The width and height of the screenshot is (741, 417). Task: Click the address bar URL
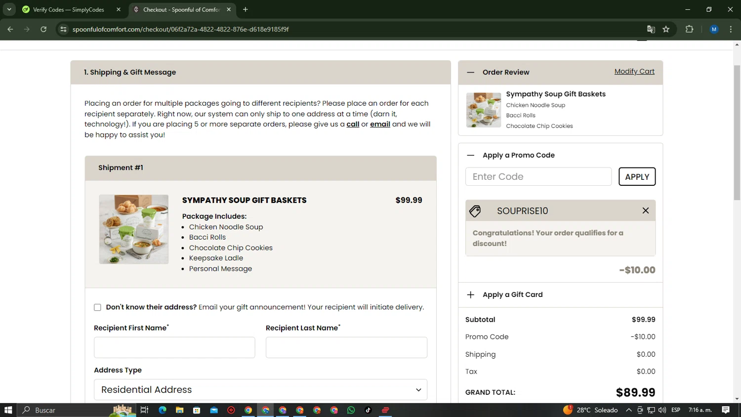coord(180,29)
